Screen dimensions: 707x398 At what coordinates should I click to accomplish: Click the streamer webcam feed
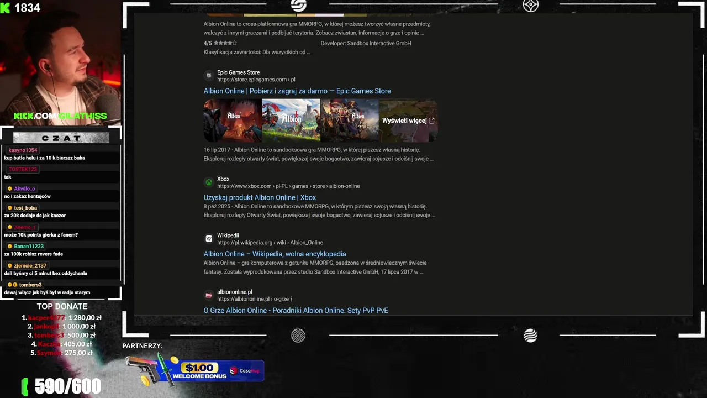(61, 64)
